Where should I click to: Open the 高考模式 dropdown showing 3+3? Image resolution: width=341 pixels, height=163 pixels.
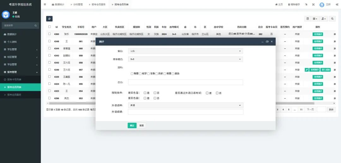click(x=186, y=59)
